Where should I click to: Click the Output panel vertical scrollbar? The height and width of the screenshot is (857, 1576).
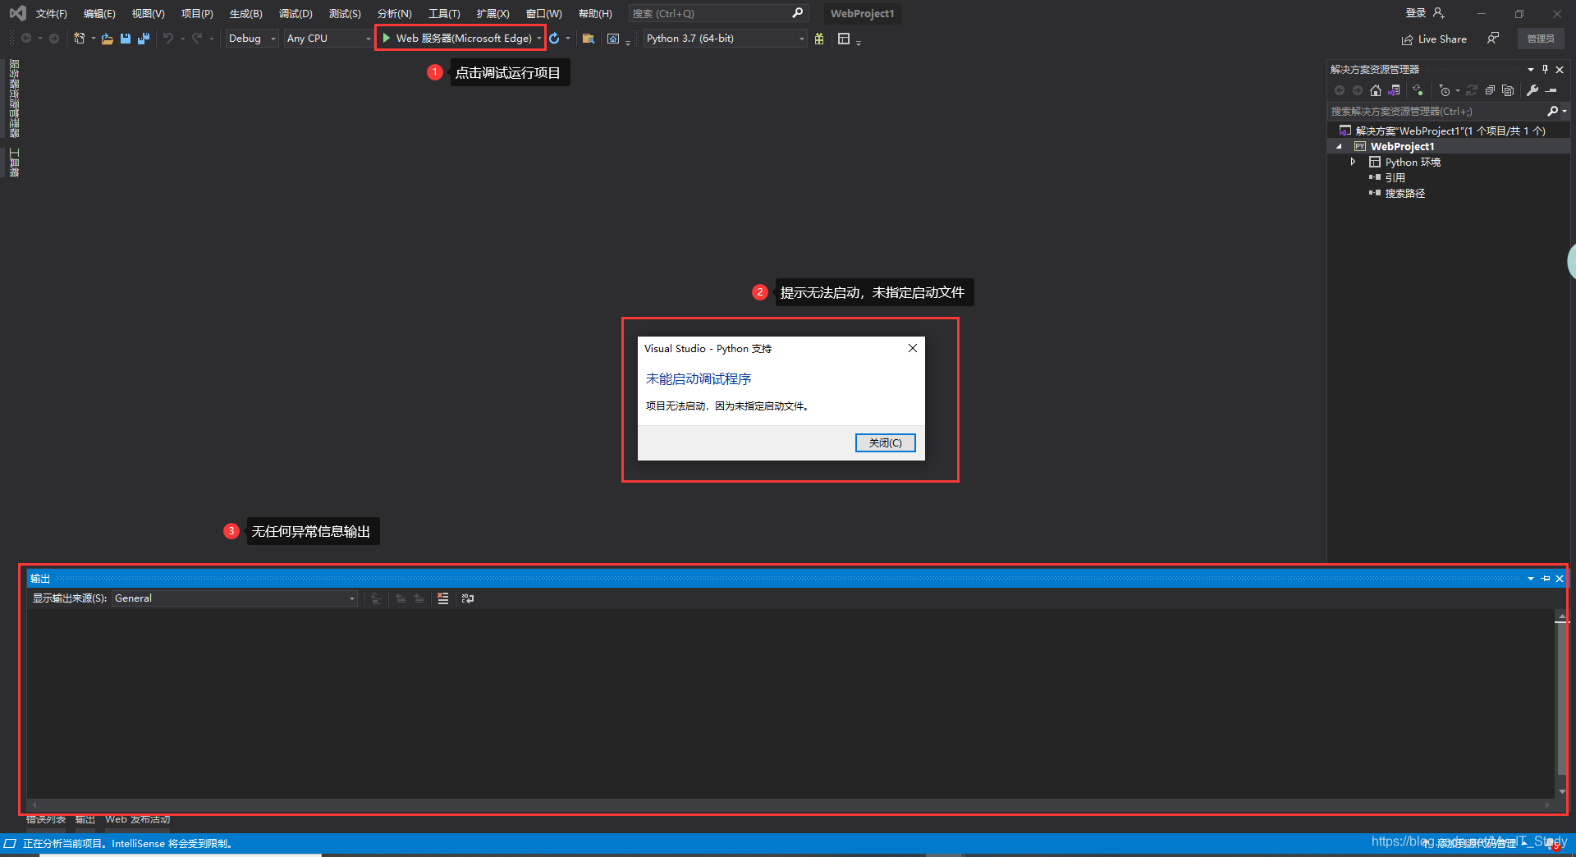coord(1561,703)
